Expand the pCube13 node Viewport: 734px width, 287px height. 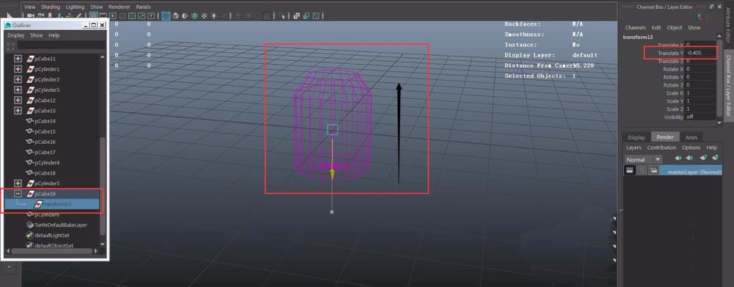coord(18,111)
